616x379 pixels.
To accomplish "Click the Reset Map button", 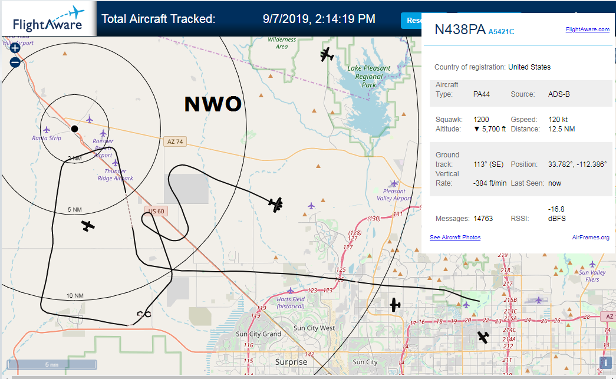I will tap(411, 21).
